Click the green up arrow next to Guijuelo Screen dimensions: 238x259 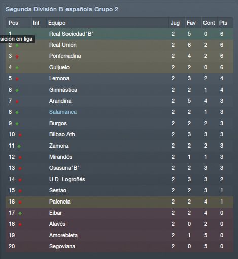tap(17, 68)
